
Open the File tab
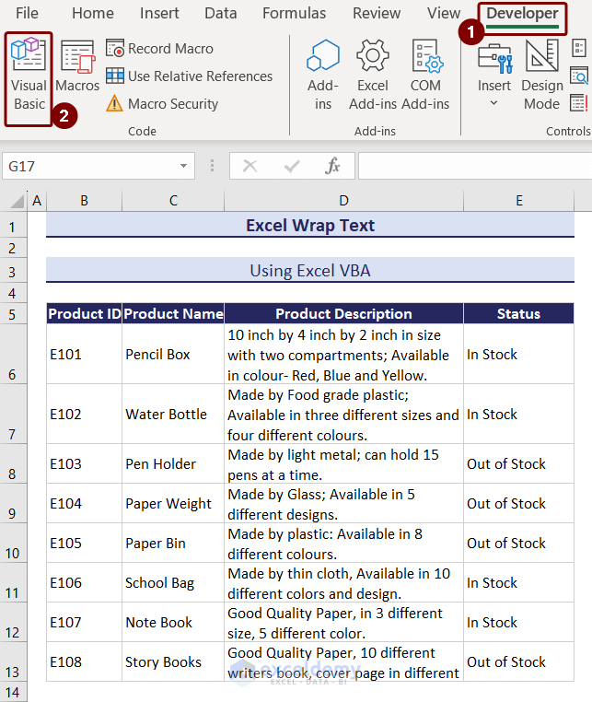pos(27,13)
